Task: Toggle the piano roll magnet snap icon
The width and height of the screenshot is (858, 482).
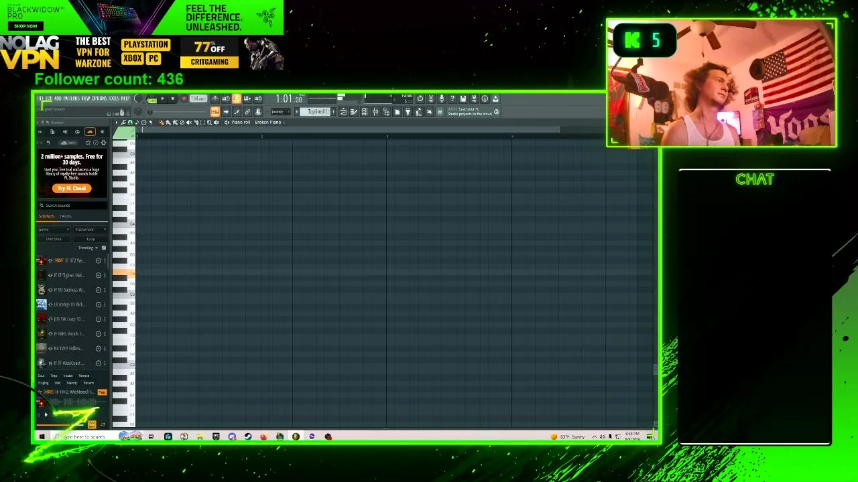Action: pos(130,123)
